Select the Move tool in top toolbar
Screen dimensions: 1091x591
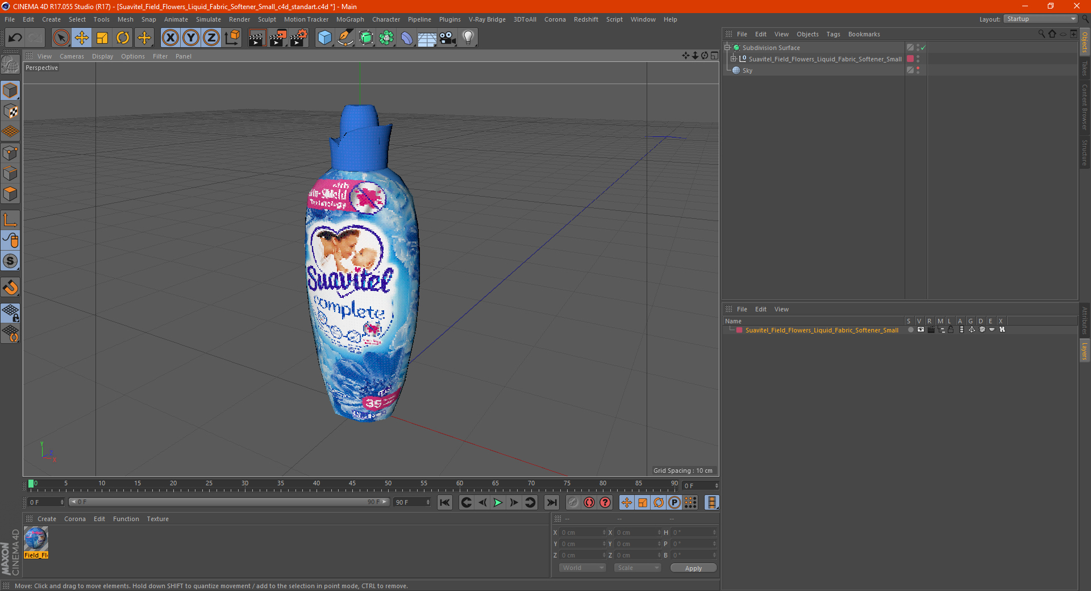click(82, 38)
